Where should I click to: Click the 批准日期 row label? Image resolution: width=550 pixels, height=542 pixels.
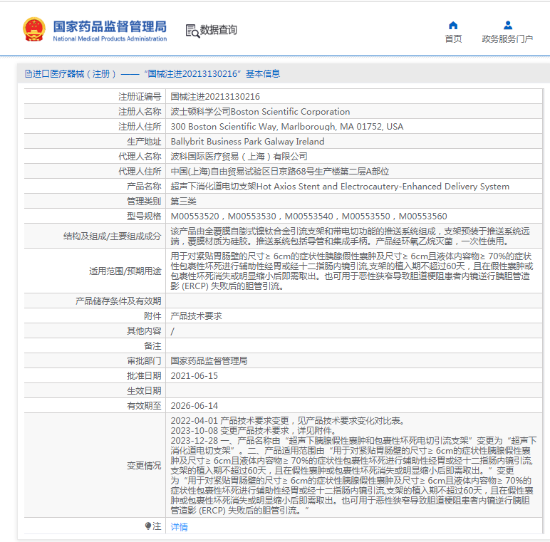tap(144, 376)
